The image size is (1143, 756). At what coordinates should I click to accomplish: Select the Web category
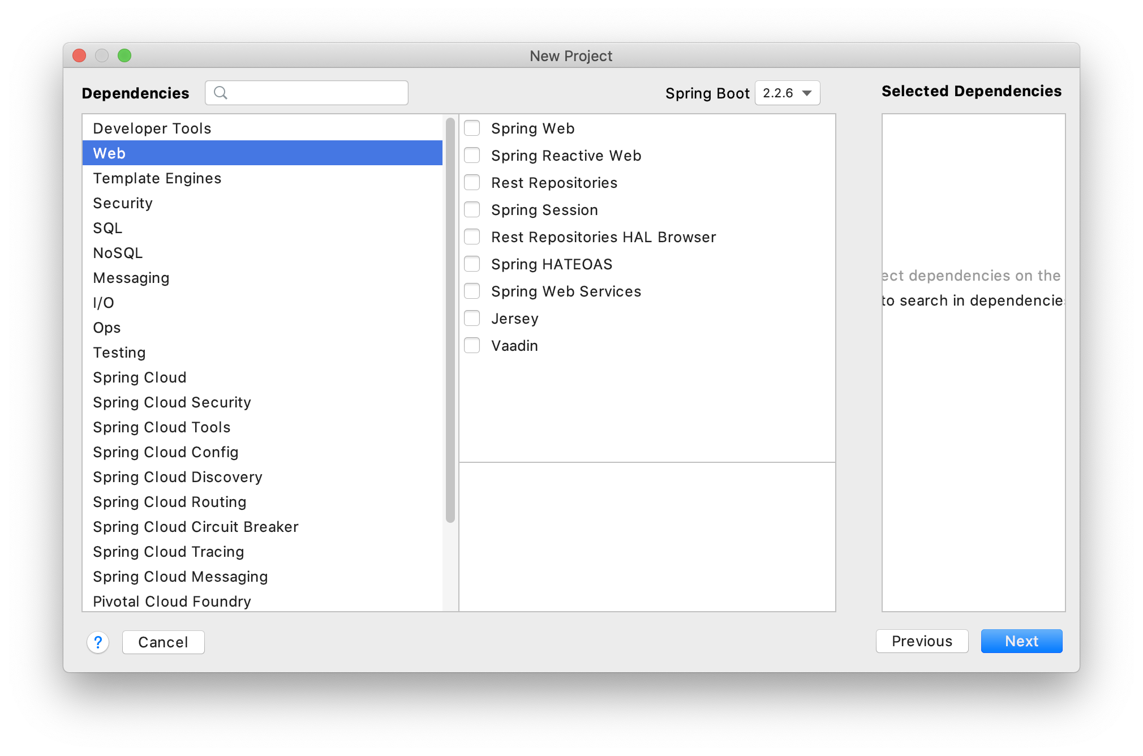click(x=263, y=153)
